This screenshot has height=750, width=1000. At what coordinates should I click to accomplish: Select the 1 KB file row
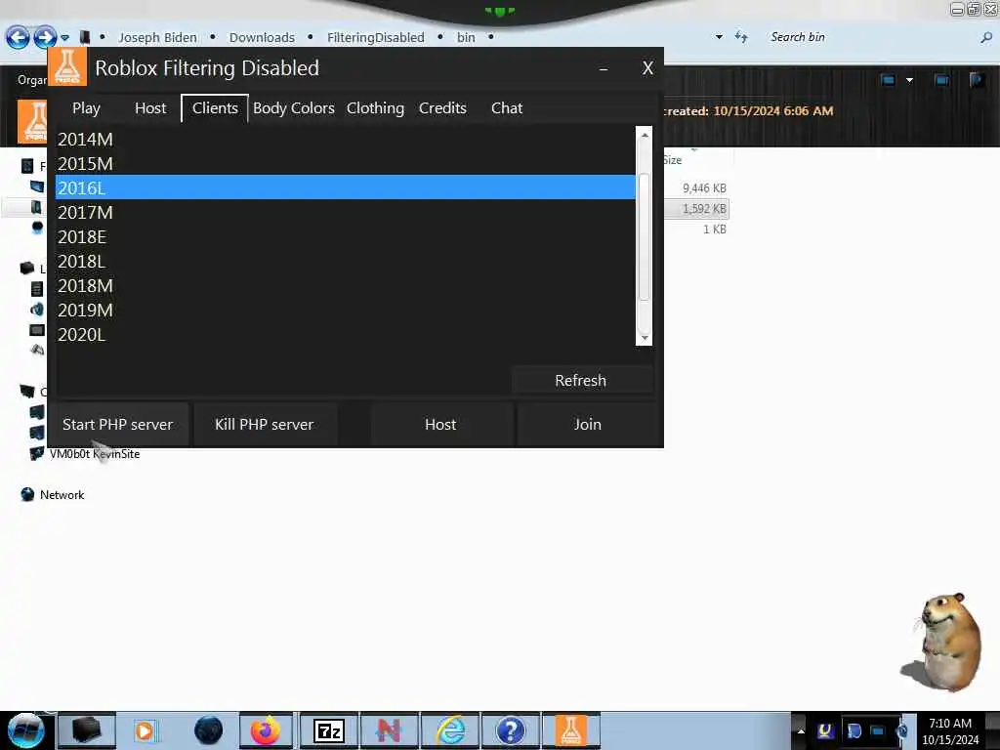pyautogui.click(x=696, y=229)
